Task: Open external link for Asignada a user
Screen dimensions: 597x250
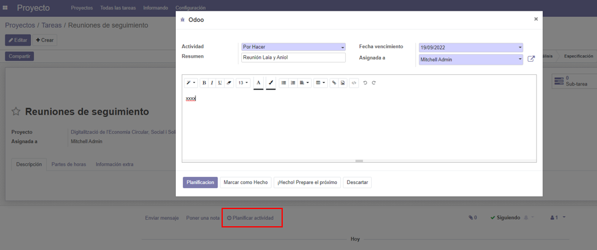Action: [531, 59]
